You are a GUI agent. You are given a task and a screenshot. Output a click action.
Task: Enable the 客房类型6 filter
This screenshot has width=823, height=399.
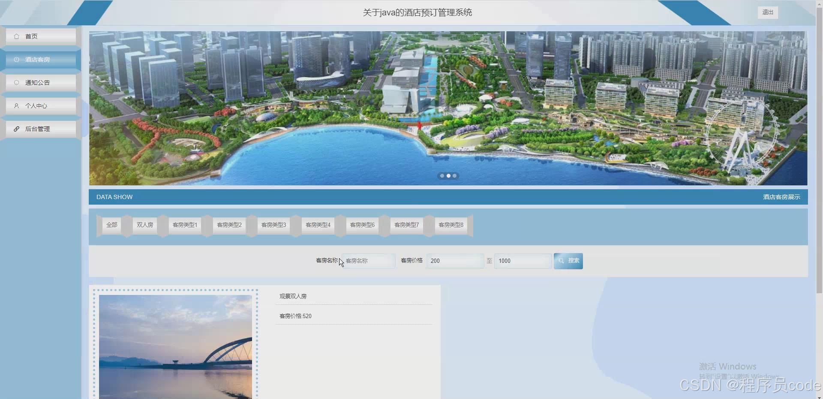pyautogui.click(x=362, y=225)
